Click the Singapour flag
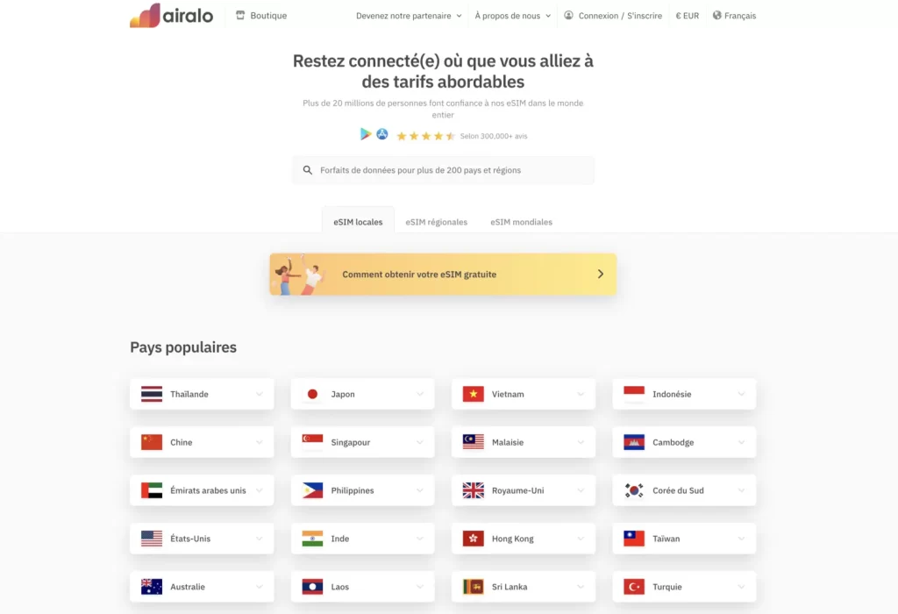 click(313, 442)
